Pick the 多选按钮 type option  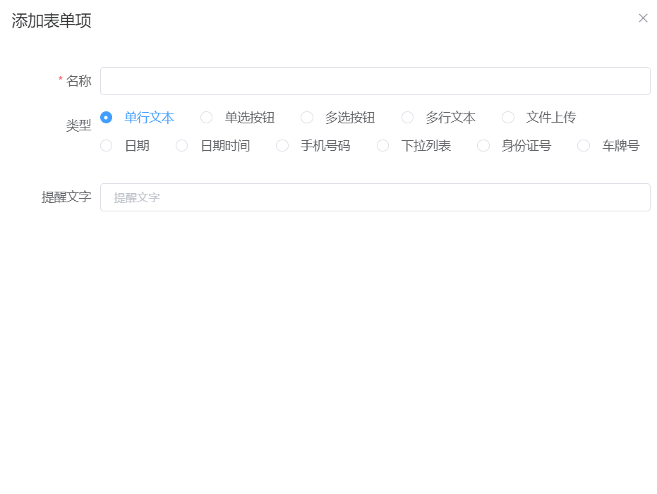(307, 118)
